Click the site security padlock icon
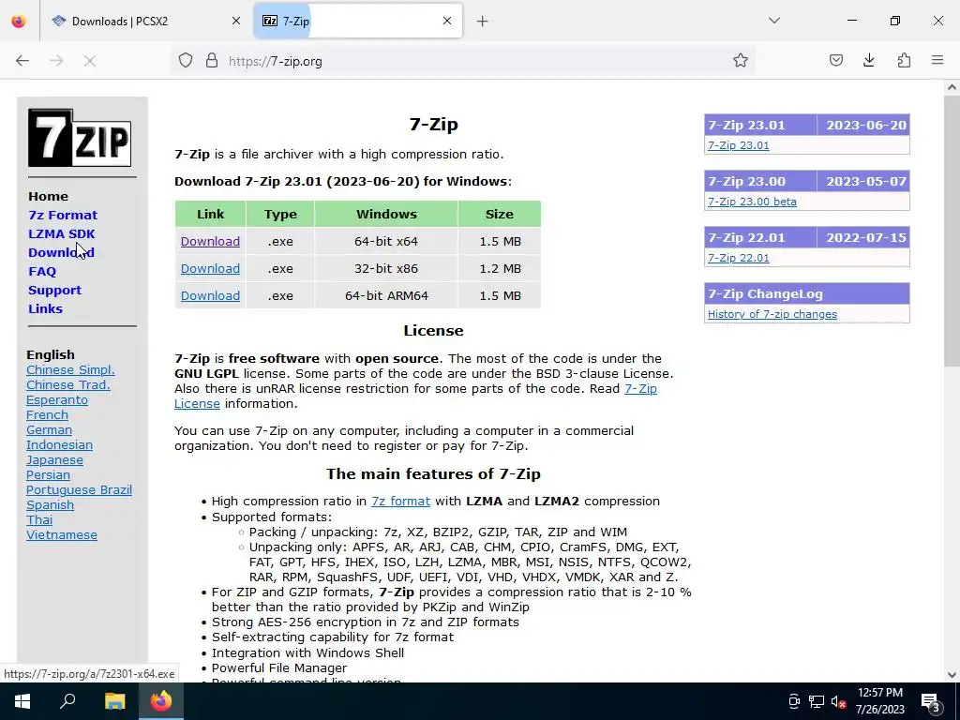 tap(212, 61)
